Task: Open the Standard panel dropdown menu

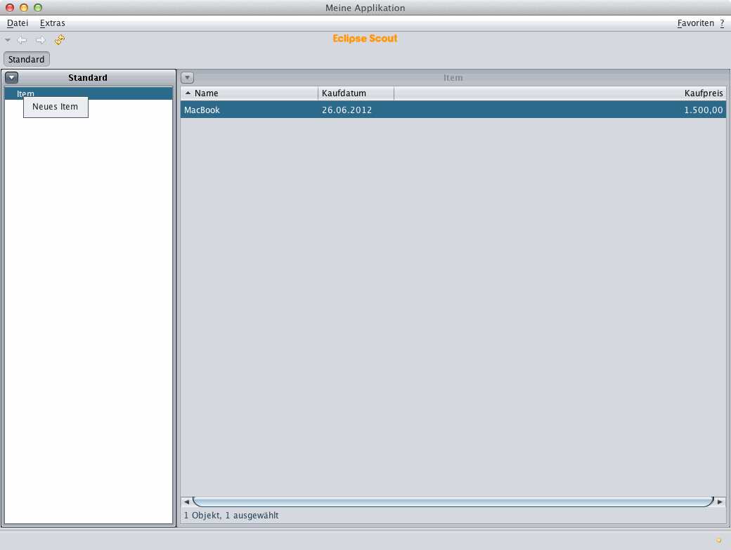Action: 11,78
